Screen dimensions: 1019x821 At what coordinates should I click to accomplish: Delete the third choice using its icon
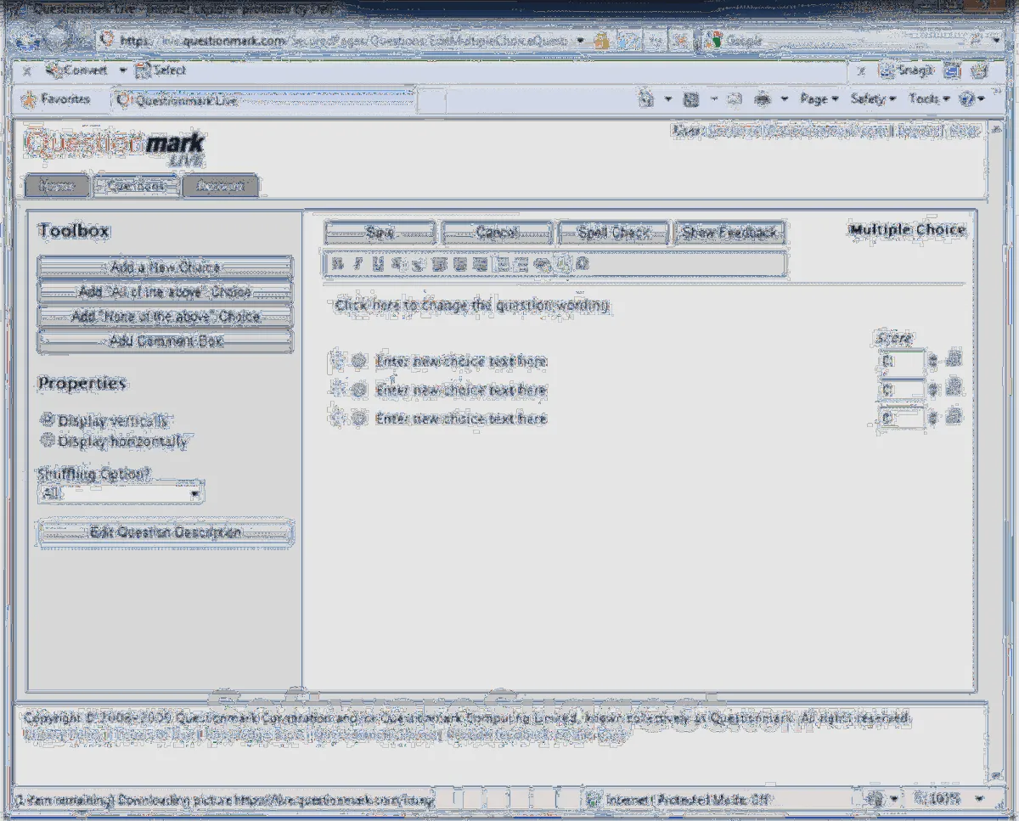click(954, 418)
